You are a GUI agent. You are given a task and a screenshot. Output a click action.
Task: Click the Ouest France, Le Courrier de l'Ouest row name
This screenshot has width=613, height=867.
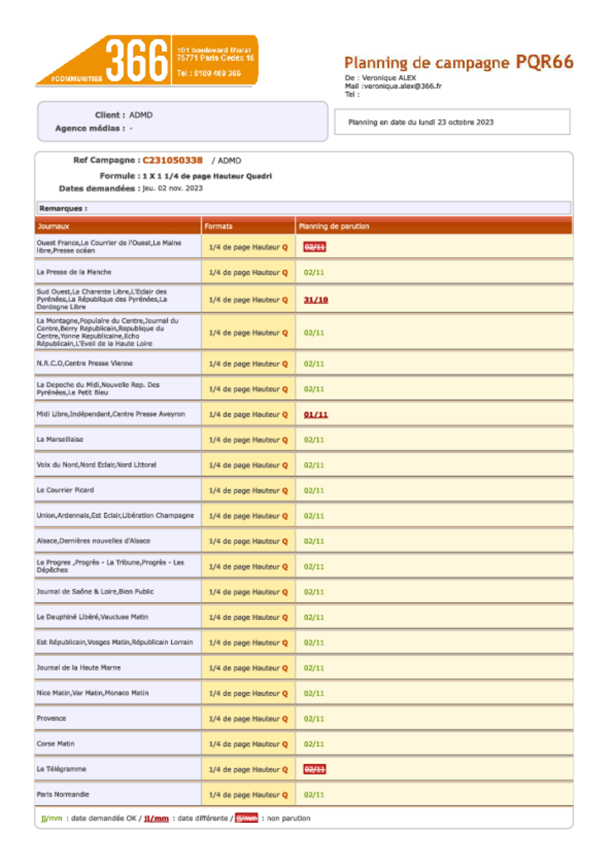coord(109,246)
